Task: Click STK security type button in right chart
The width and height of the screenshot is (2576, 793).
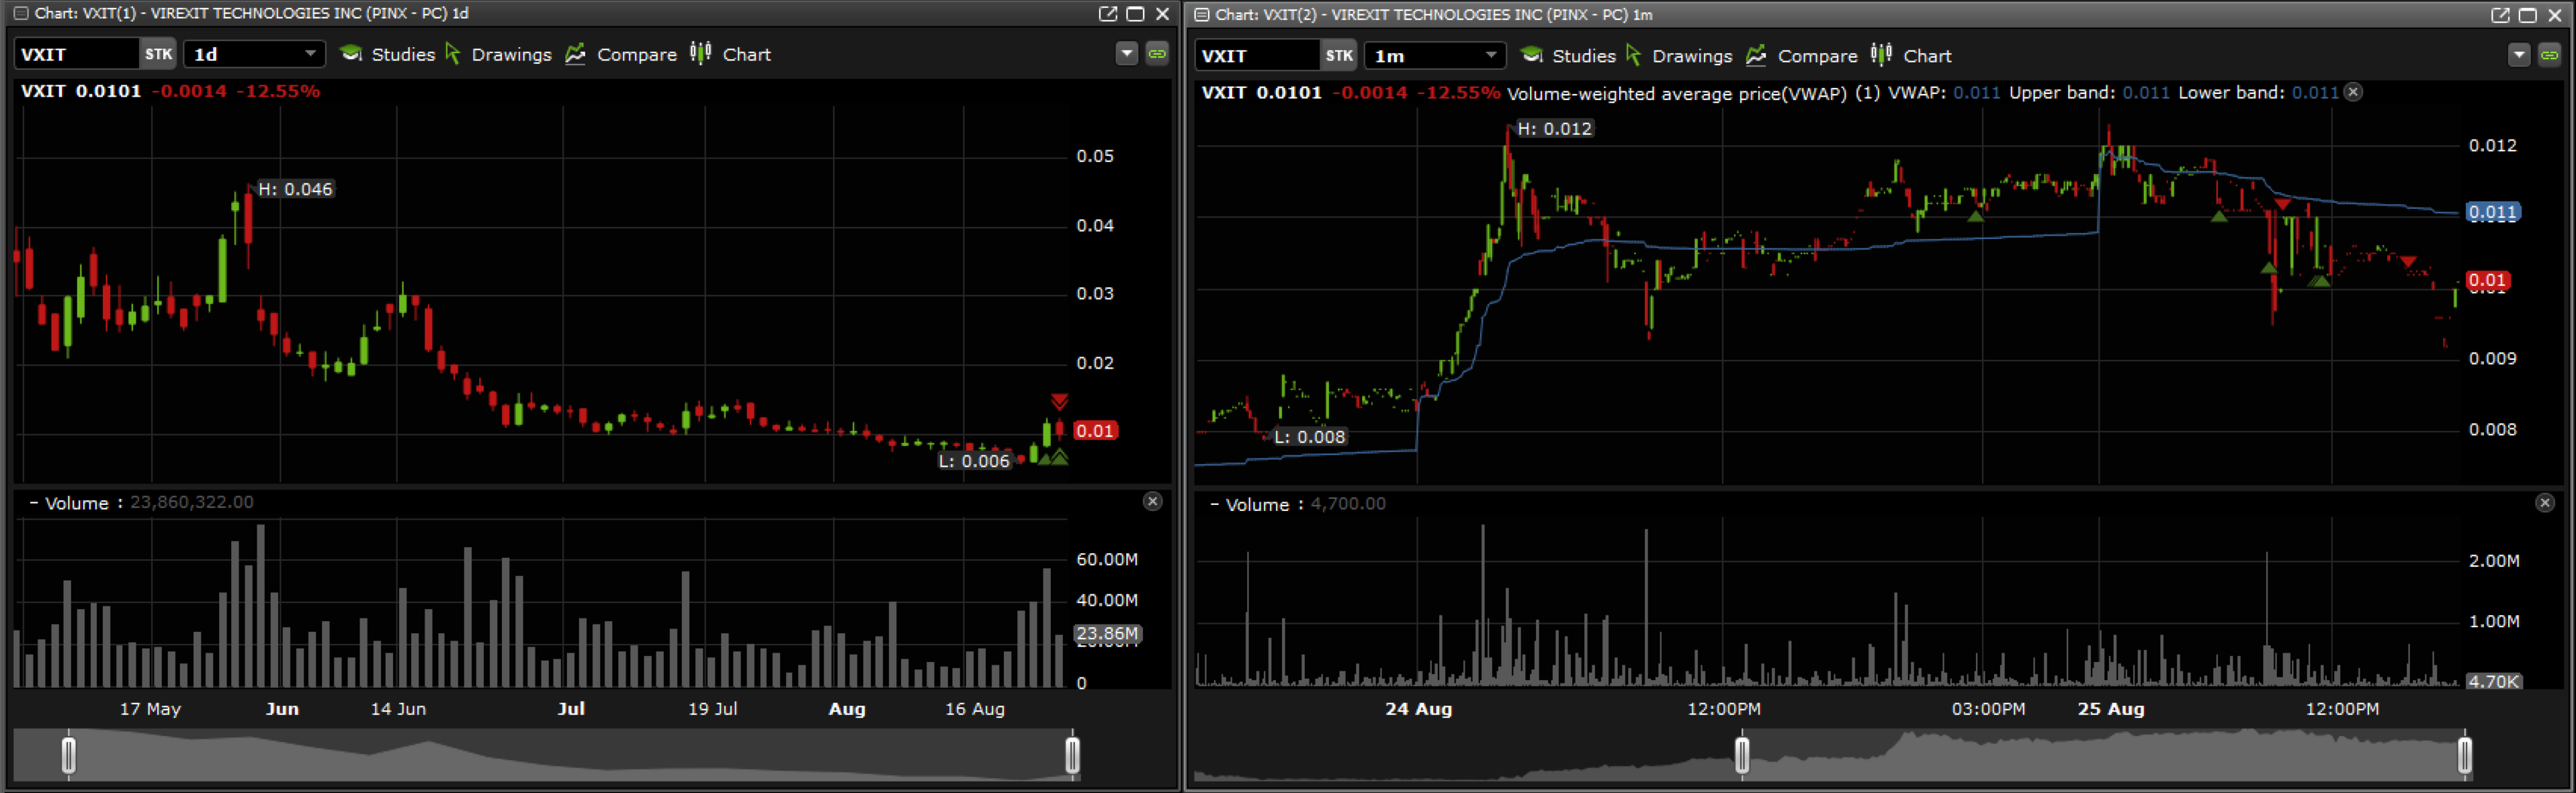Action: tap(1338, 56)
